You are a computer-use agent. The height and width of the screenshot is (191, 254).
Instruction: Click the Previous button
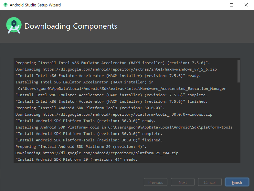coord(155,182)
